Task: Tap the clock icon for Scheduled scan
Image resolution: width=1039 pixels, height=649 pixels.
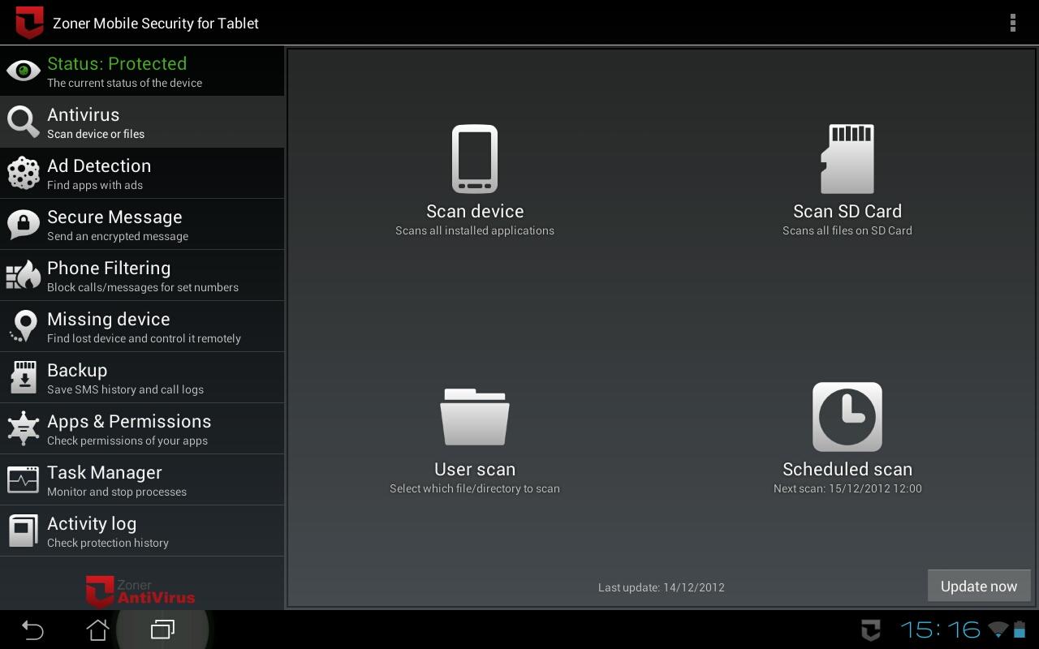Action: tap(847, 416)
